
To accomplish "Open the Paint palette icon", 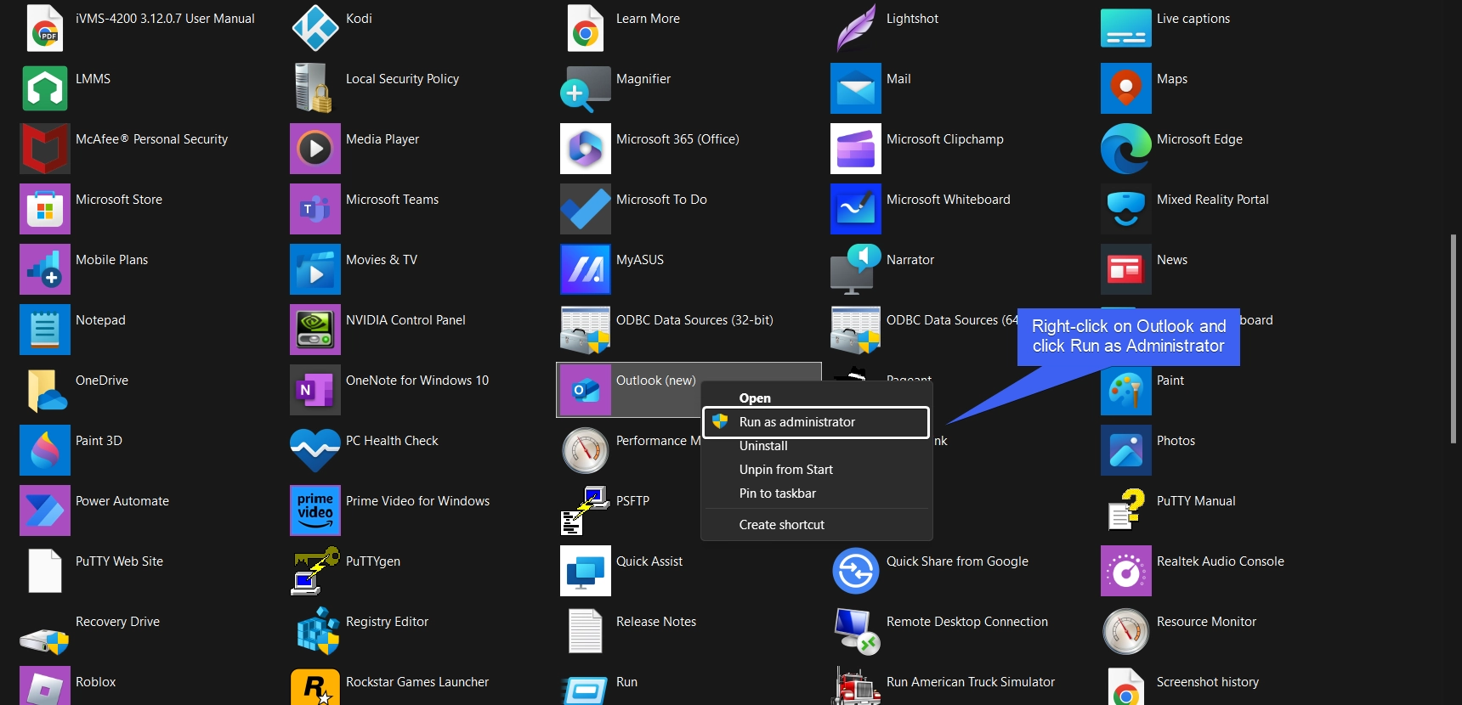I will (x=1126, y=390).
